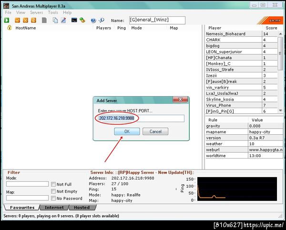Select player CHARK in list

tap(242, 40)
